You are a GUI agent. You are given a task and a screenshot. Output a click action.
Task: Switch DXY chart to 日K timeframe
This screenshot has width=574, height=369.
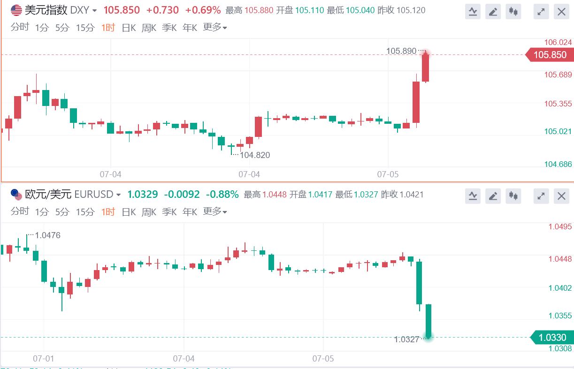click(129, 28)
